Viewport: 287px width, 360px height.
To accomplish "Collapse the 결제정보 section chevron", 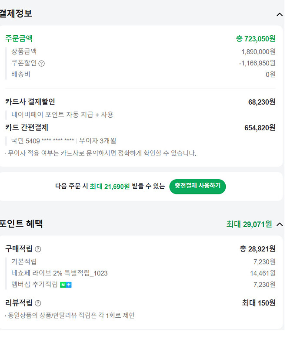I will (x=280, y=14).
